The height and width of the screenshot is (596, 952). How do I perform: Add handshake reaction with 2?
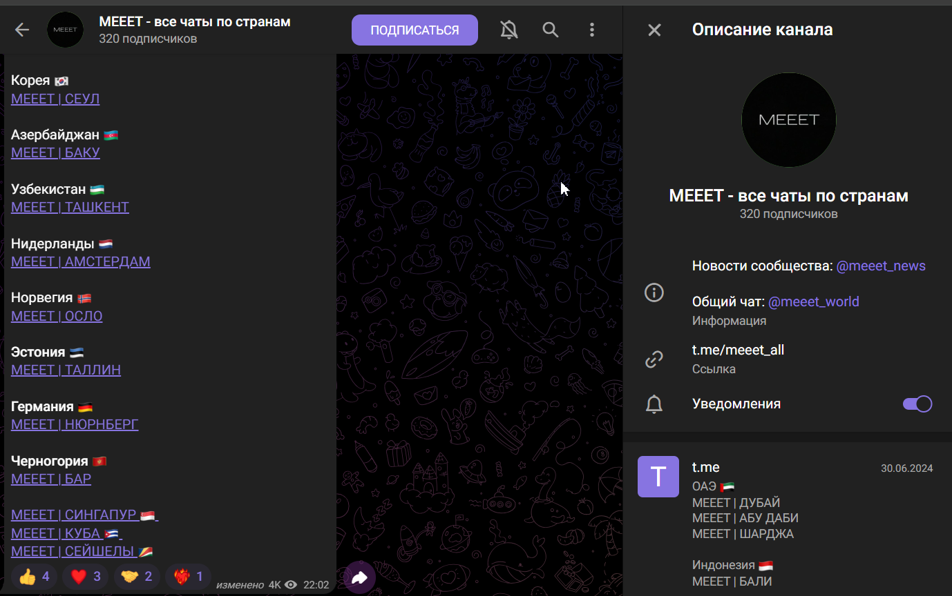point(136,577)
